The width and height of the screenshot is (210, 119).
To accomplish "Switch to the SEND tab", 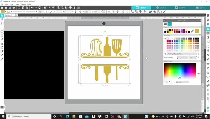I will (x=200, y=8).
